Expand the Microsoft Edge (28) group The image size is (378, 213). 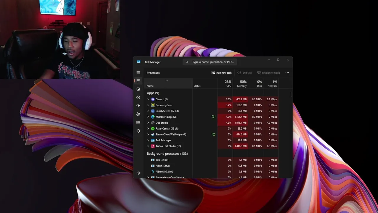pos(148,117)
